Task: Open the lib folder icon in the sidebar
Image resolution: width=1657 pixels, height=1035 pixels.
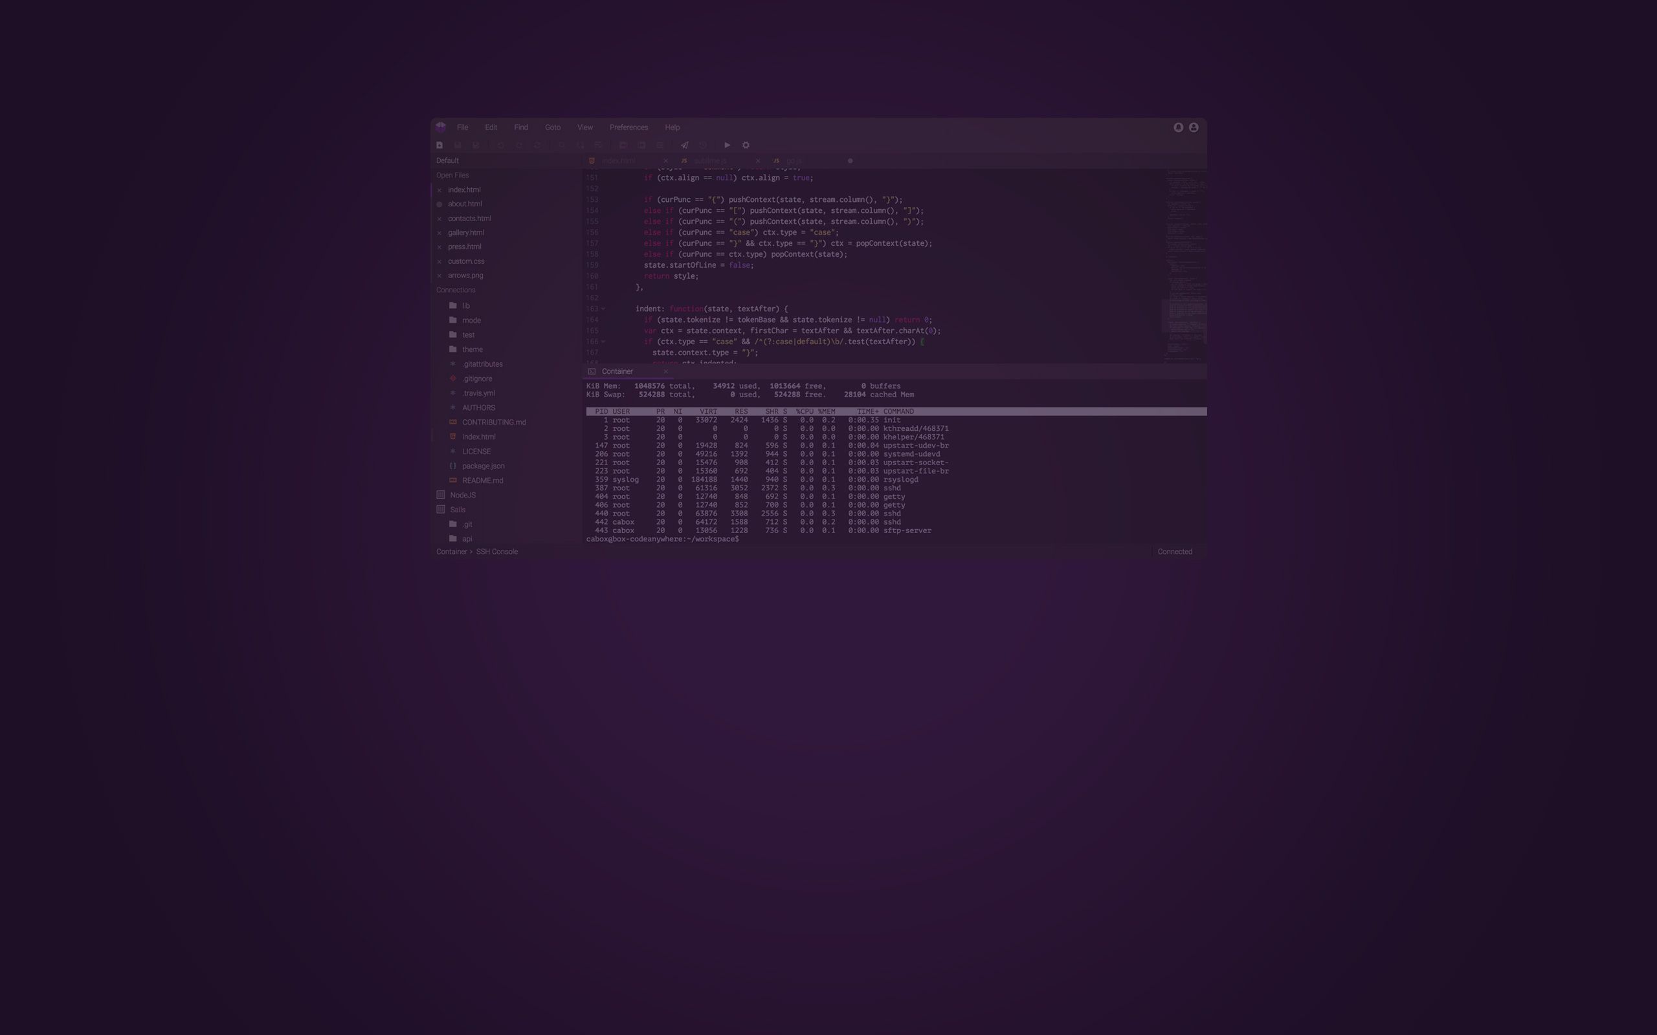Action: click(x=452, y=305)
